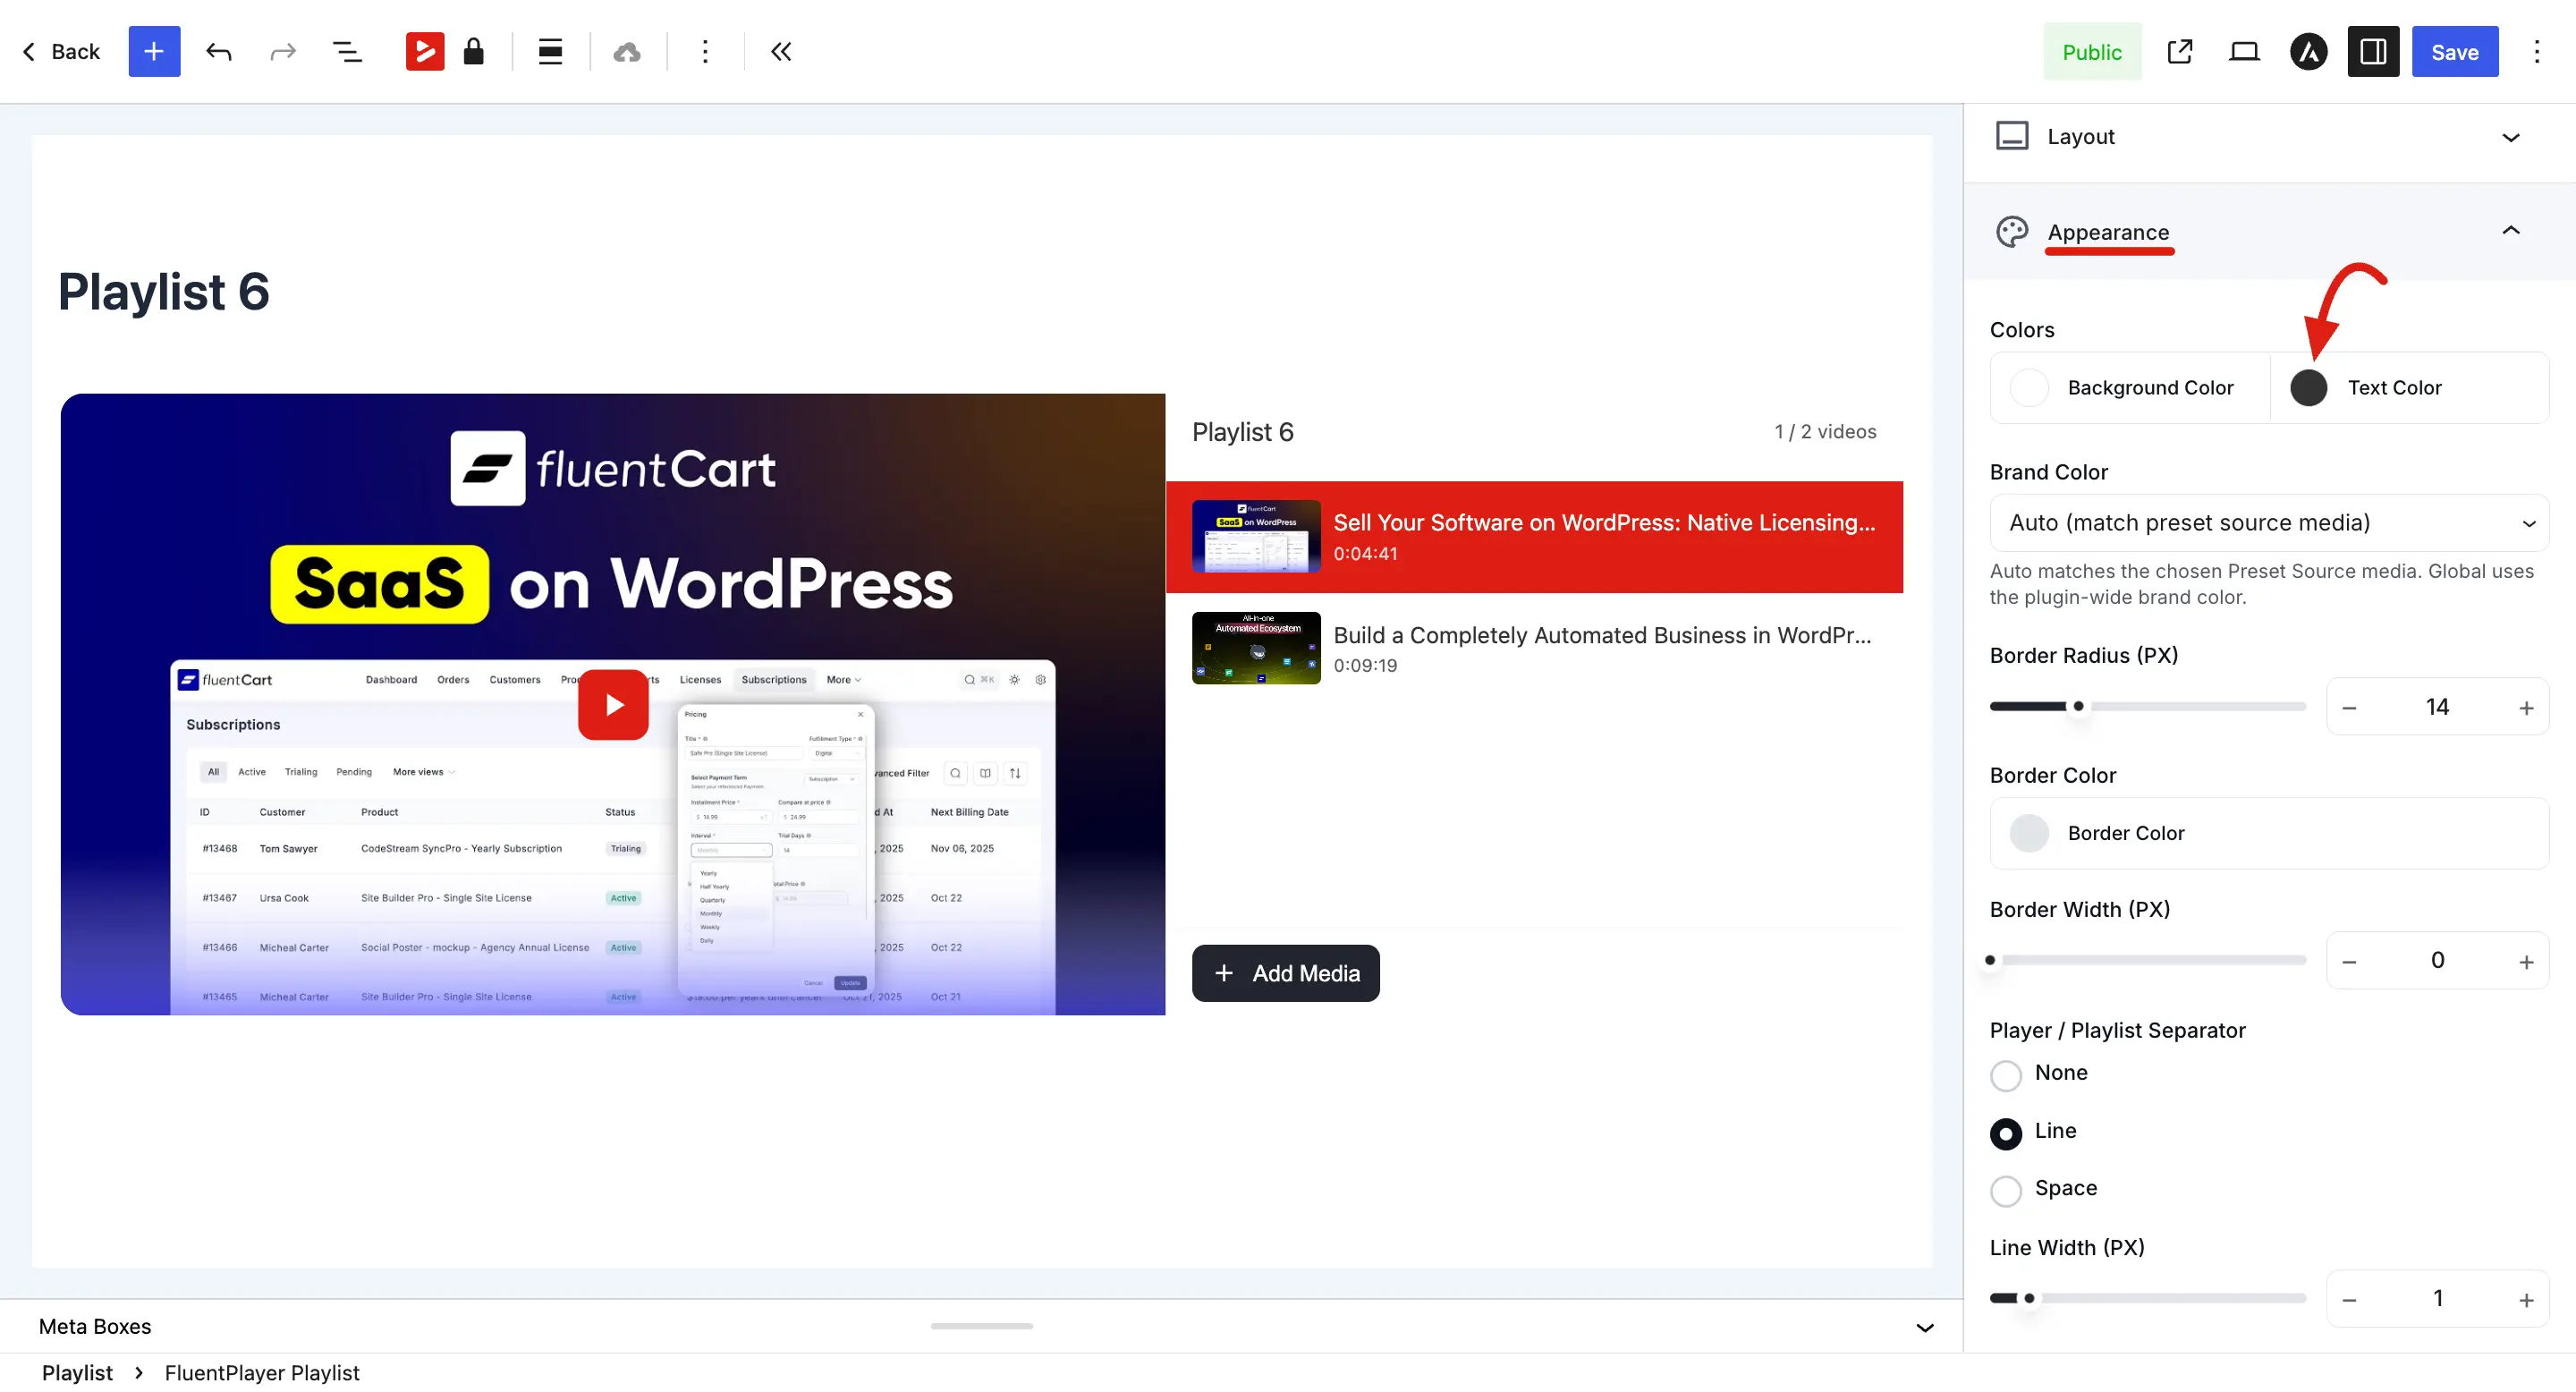The height and width of the screenshot is (1392, 2576).
Task: Open editor options menu beside Save
Action: pos(2537,51)
